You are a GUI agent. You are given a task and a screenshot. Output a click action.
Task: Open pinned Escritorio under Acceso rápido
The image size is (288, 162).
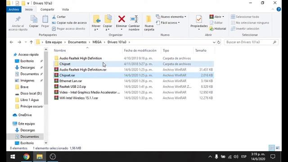(27, 61)
